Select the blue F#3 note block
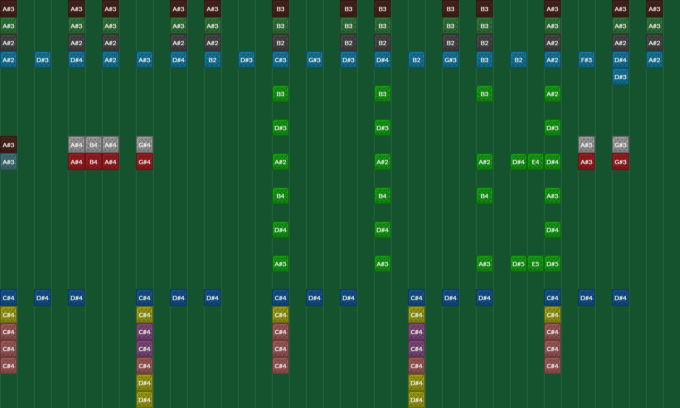Screen dimensions: 680x408 coord(586,59)
